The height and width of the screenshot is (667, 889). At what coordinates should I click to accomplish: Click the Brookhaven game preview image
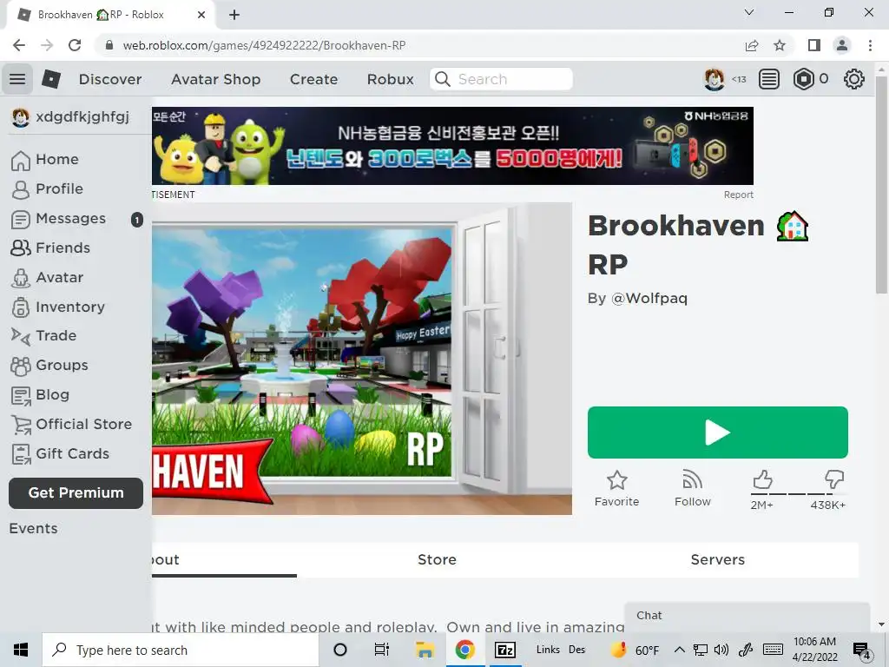click(362, 359)
